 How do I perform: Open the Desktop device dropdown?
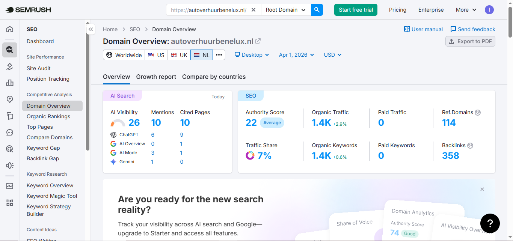click(252, 55)
